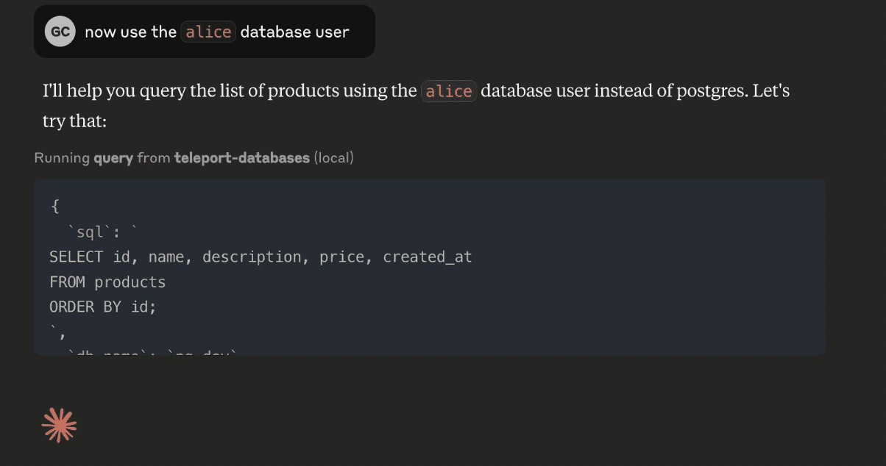Click the alice code chip in the assistant reply
This screenshot has width=886, height=466.
tap(449, 90)
